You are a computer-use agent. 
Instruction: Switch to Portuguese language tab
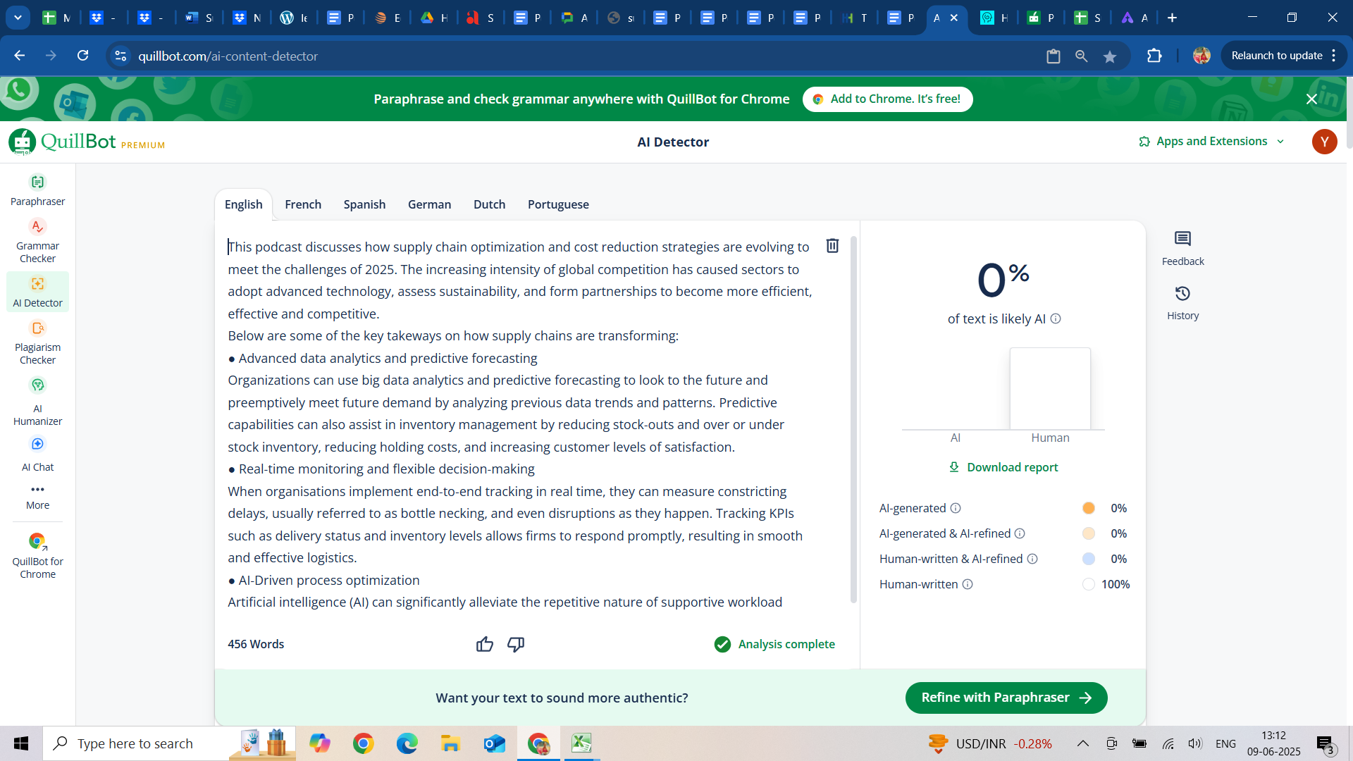pyautogui.click(x=558, y=204)
